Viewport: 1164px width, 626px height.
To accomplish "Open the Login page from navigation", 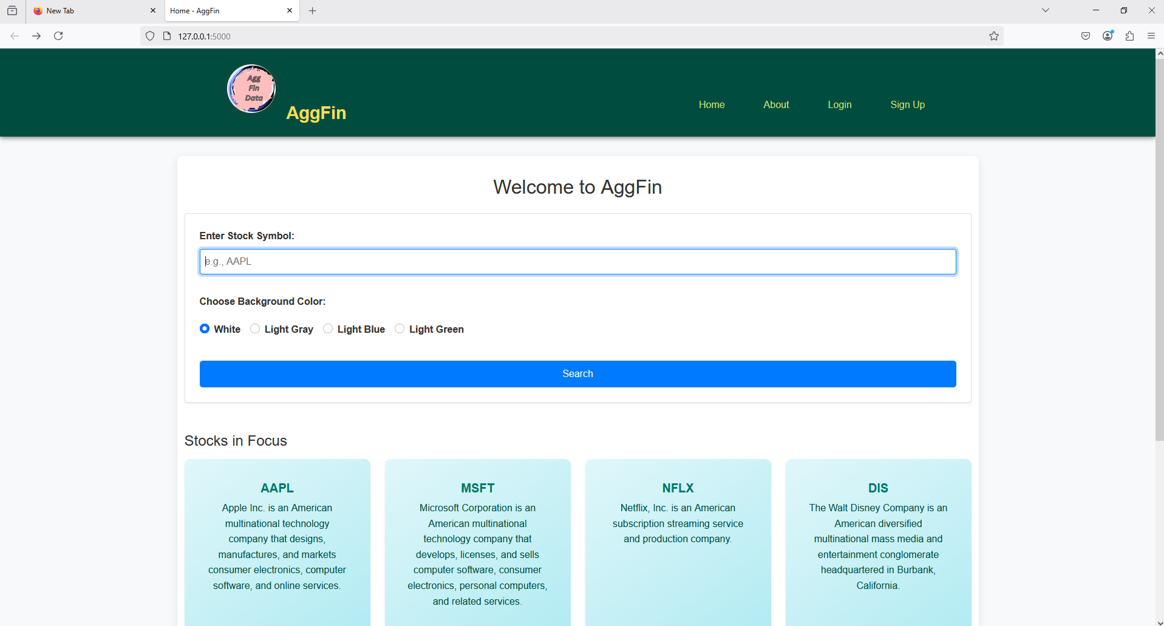I will pos(840,104).
